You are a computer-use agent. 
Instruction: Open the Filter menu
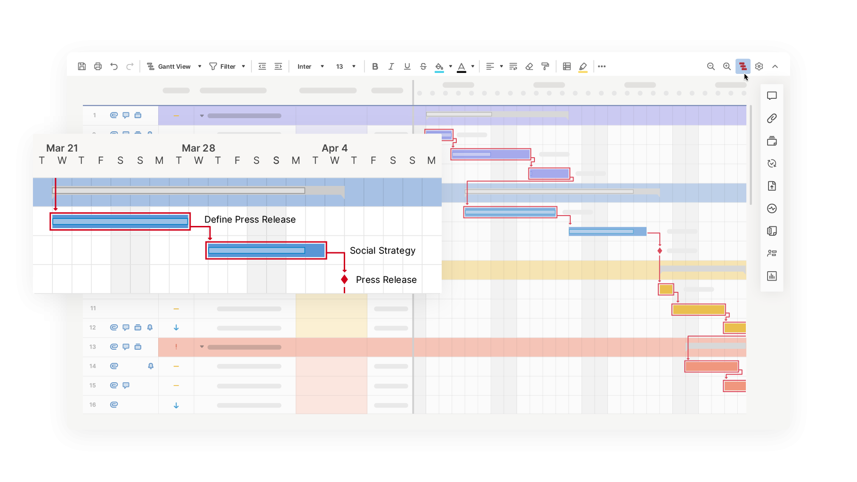coord(227,66)
